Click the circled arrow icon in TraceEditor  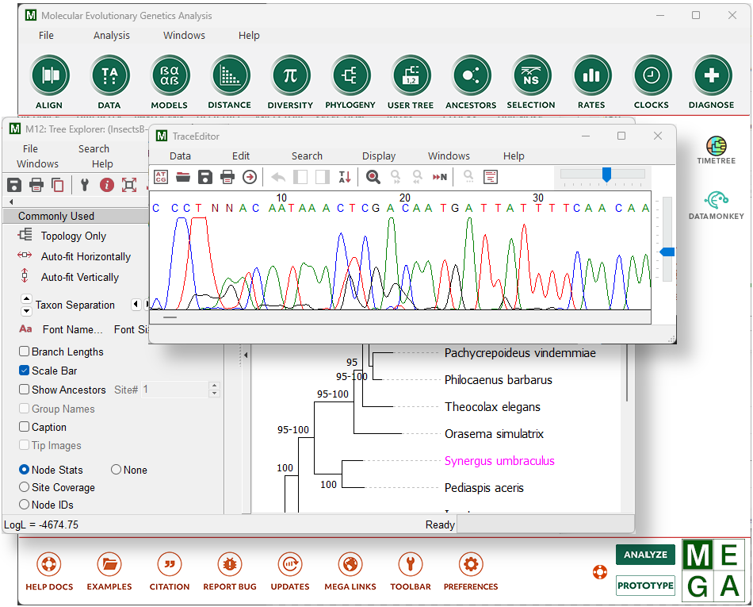[x=249, y=177]
